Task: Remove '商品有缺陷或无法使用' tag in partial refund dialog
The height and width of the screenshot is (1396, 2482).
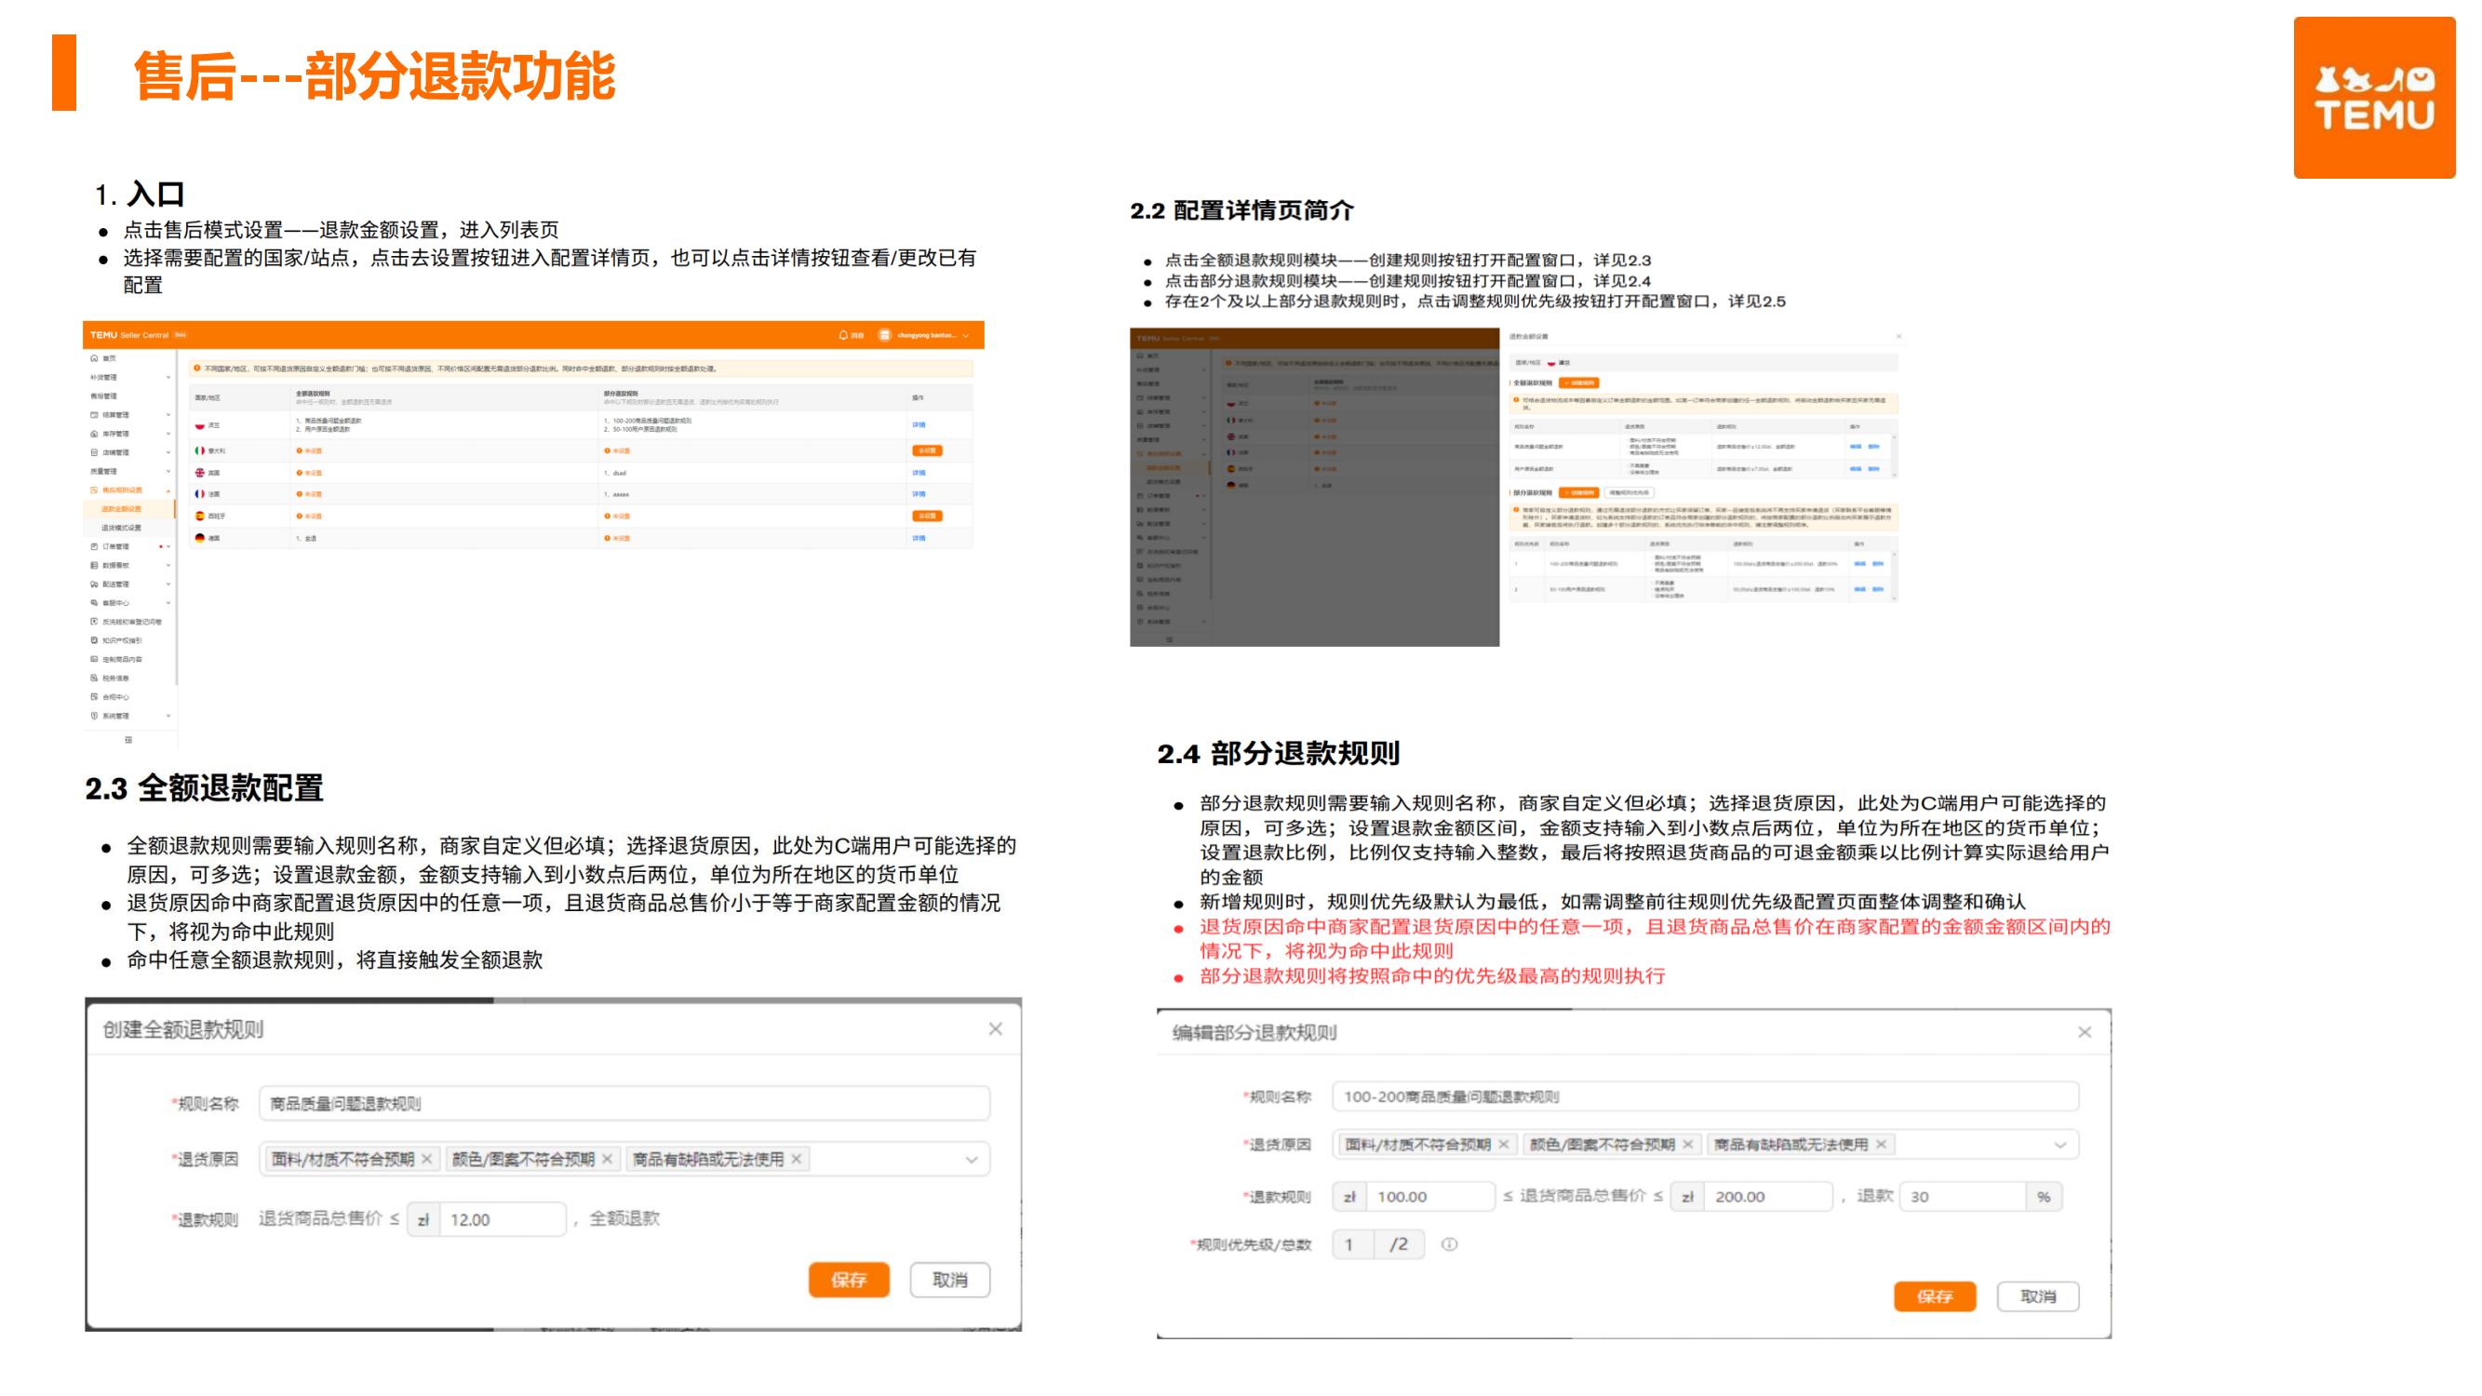Action: [x=1881, y=1145]
